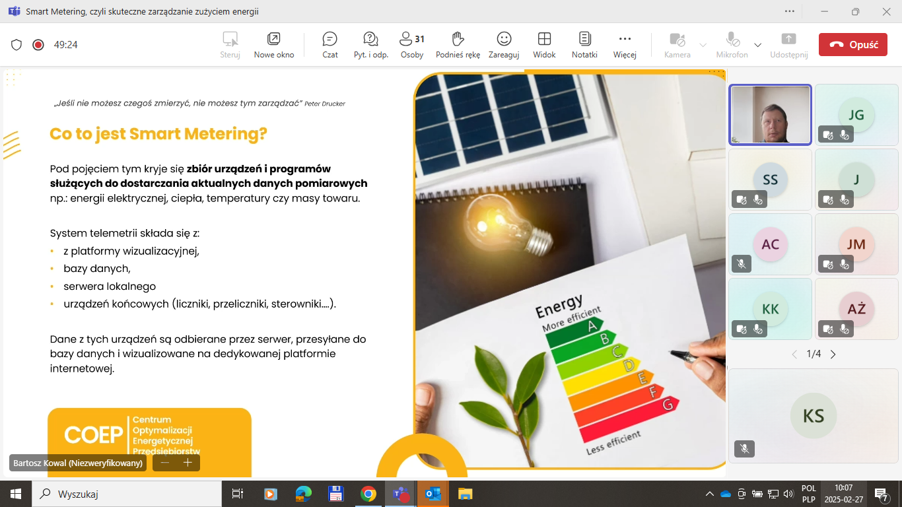The height and width of the screenshot is (507, 902).
Task: Leave the meeting with Opuść
Action: point(852,45)
